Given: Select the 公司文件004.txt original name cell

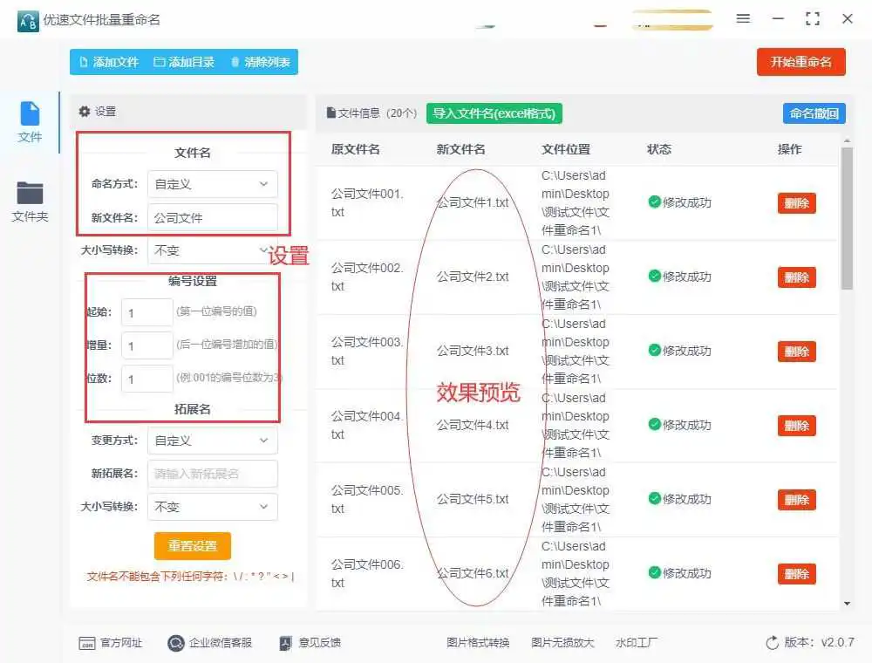Looking at the screenshot, I should point(367,426).
